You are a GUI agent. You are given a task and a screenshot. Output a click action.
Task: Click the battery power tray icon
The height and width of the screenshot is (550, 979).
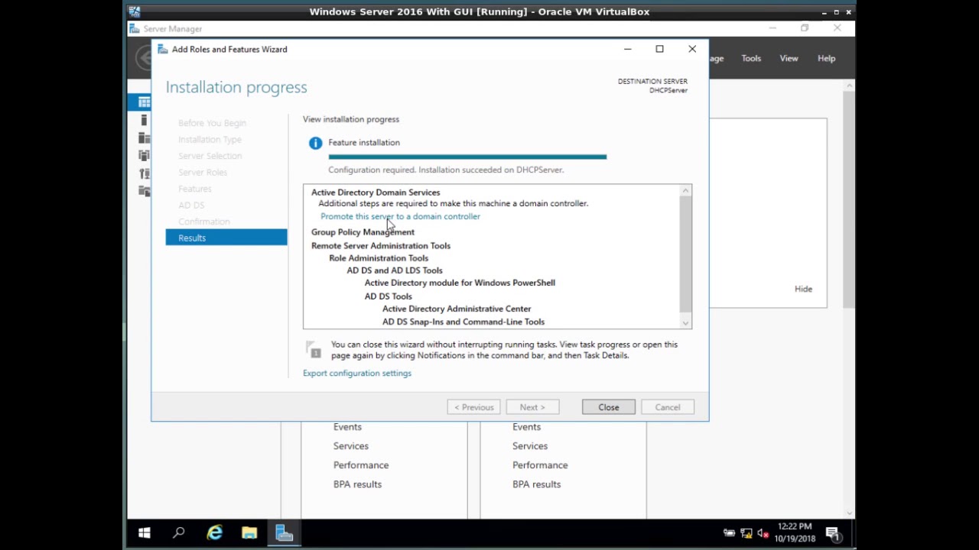pos(729,533)
